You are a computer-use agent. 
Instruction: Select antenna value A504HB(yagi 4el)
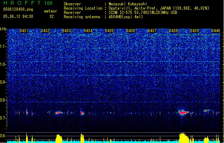pyautogui.click(x=126, y=17)
